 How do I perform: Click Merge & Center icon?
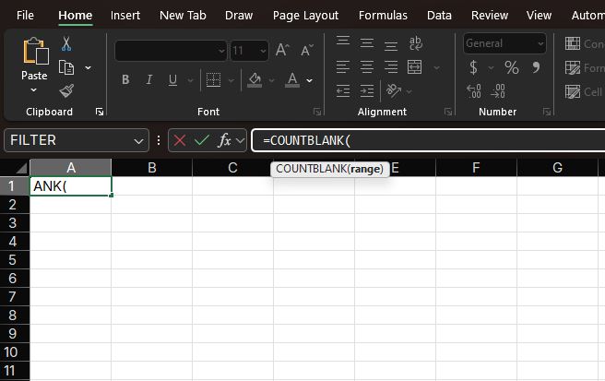click(414, 67)
